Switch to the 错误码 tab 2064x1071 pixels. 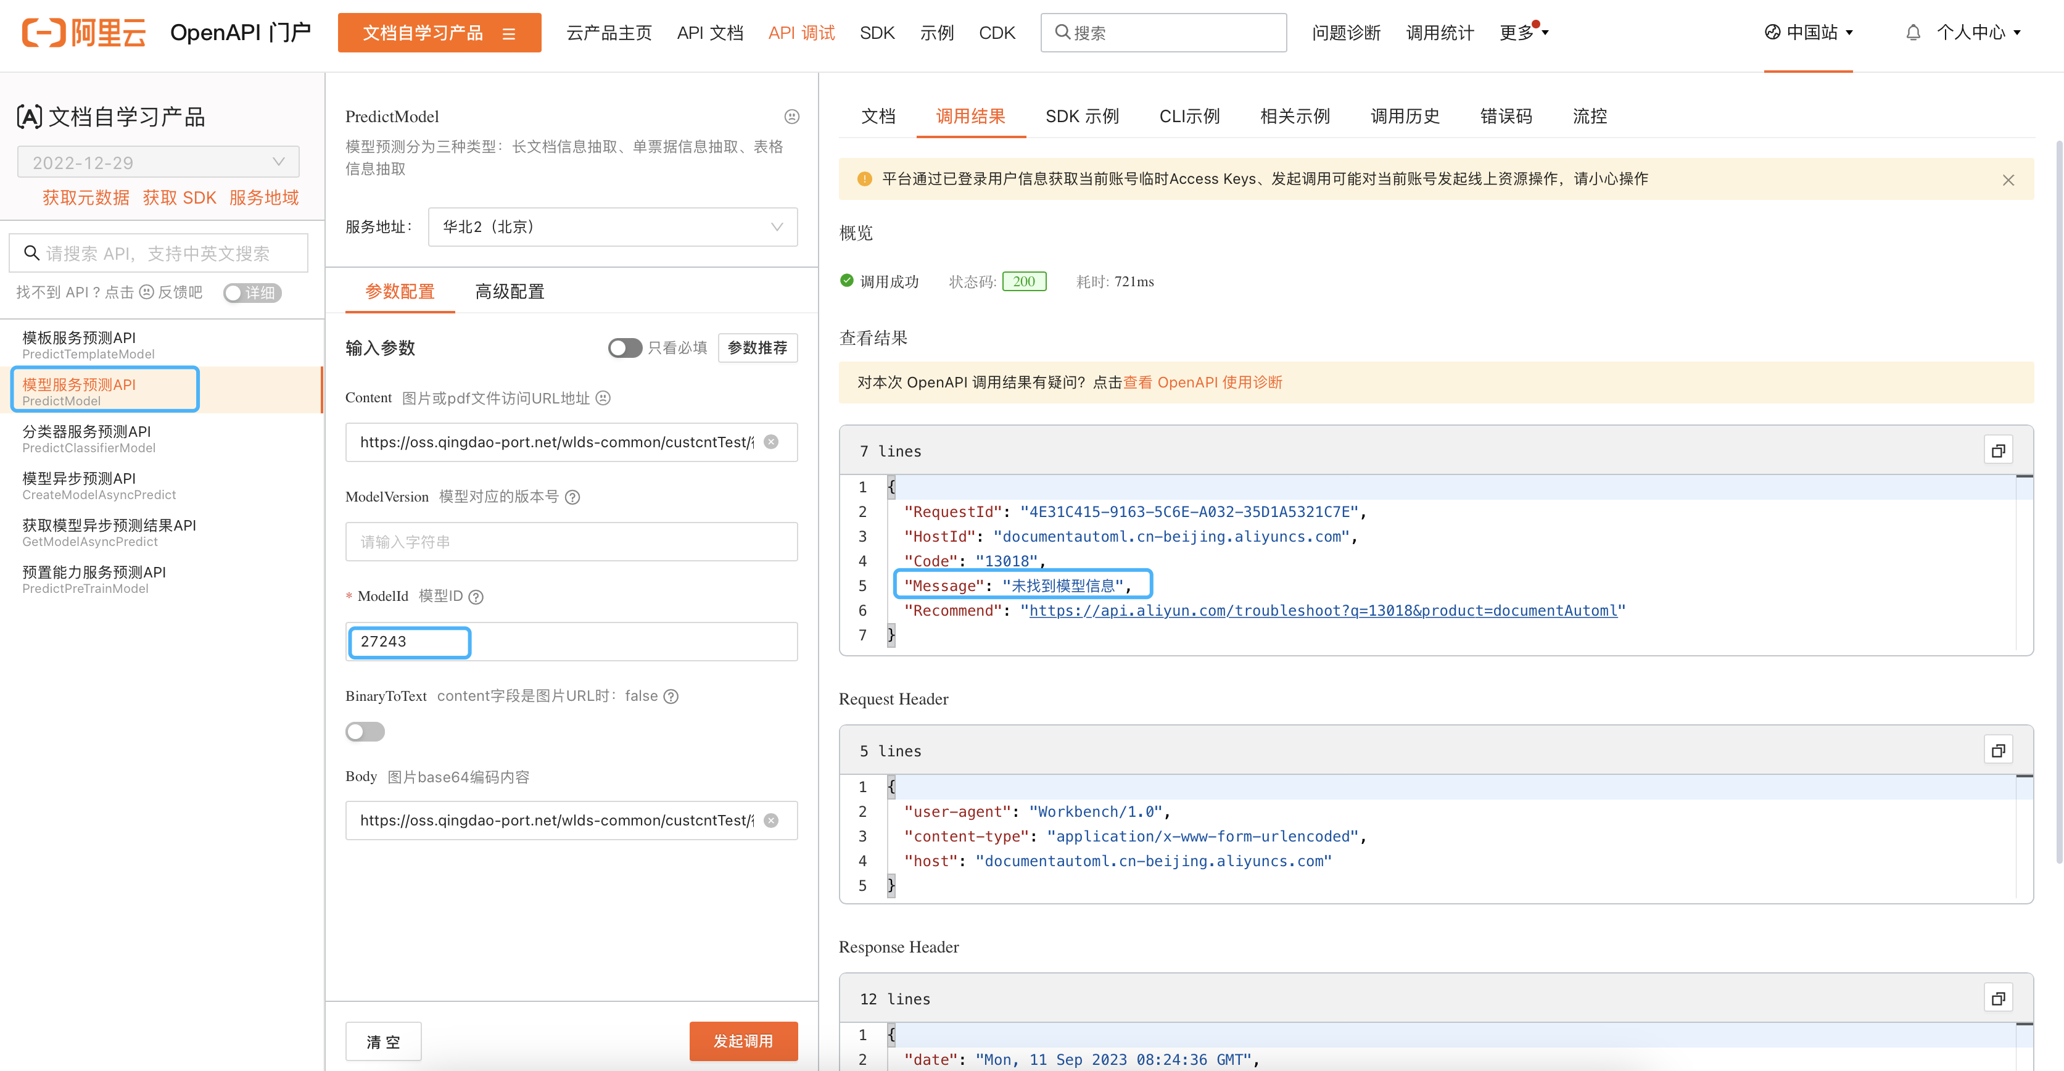[1506, 116]
